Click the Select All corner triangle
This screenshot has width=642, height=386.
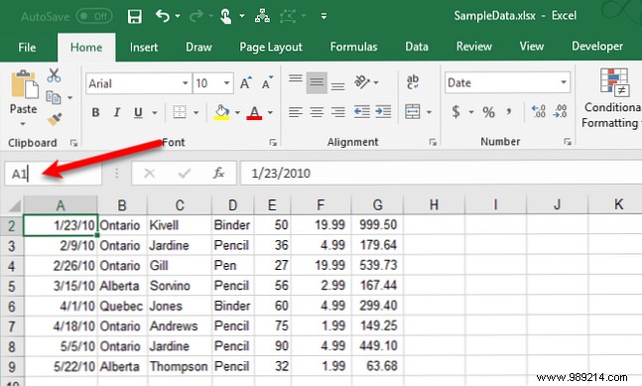tap(14, 205)
